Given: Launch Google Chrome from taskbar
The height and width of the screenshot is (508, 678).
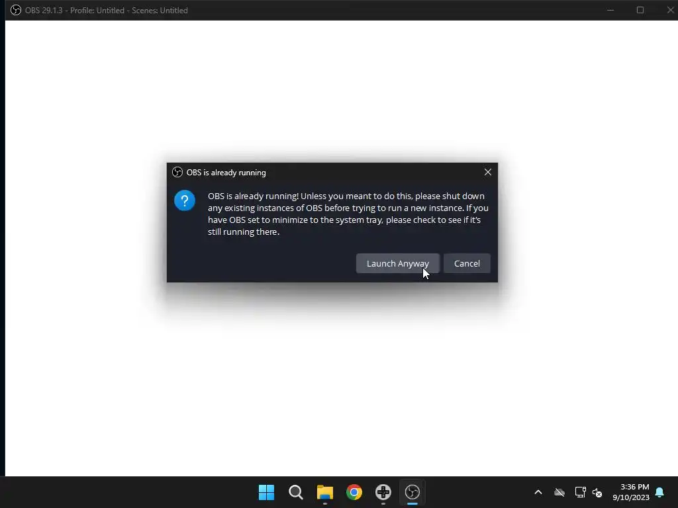Looking at the screenshot, I should [354, 492].
